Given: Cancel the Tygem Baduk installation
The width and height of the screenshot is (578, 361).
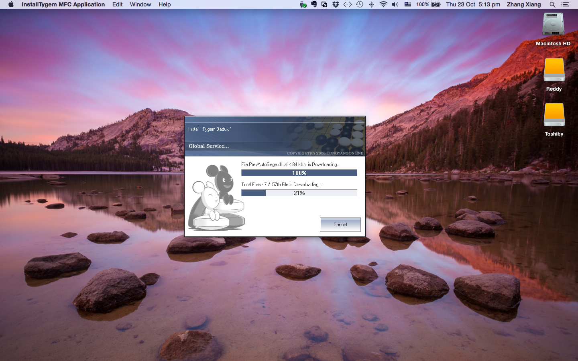Looking at the screenshot, I should point(340,224).
